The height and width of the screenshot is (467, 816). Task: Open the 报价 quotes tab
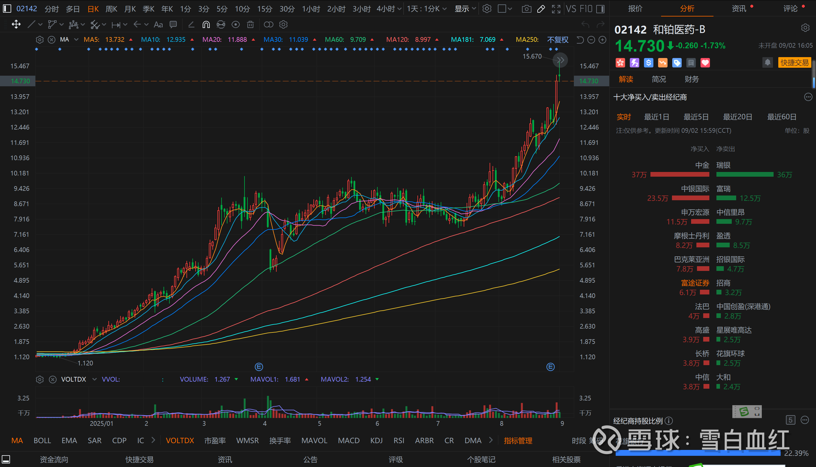pos(635,9)
